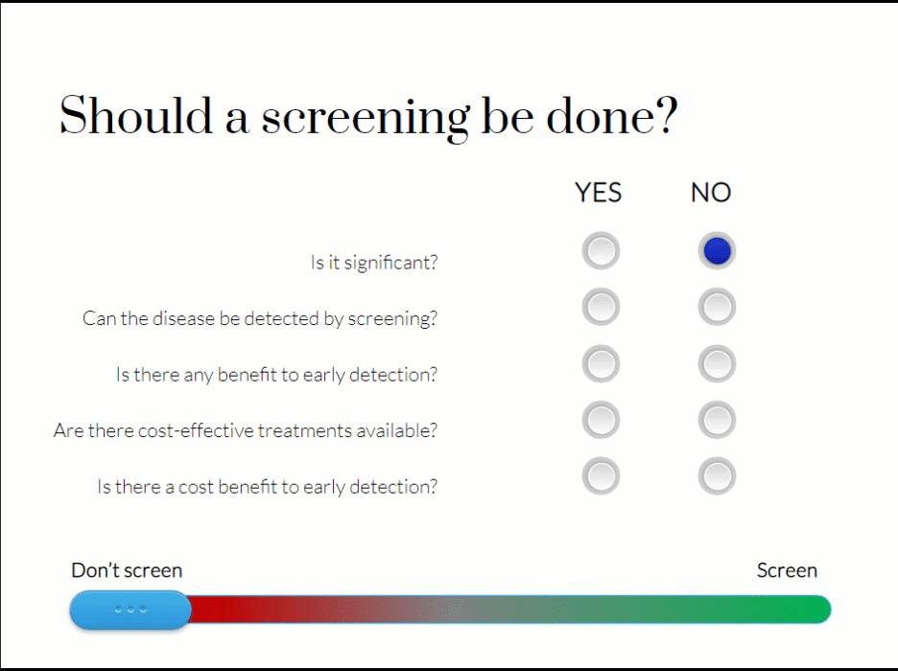Click 'Are there cost-effective treatments available?' text

[x=246, y=430]
